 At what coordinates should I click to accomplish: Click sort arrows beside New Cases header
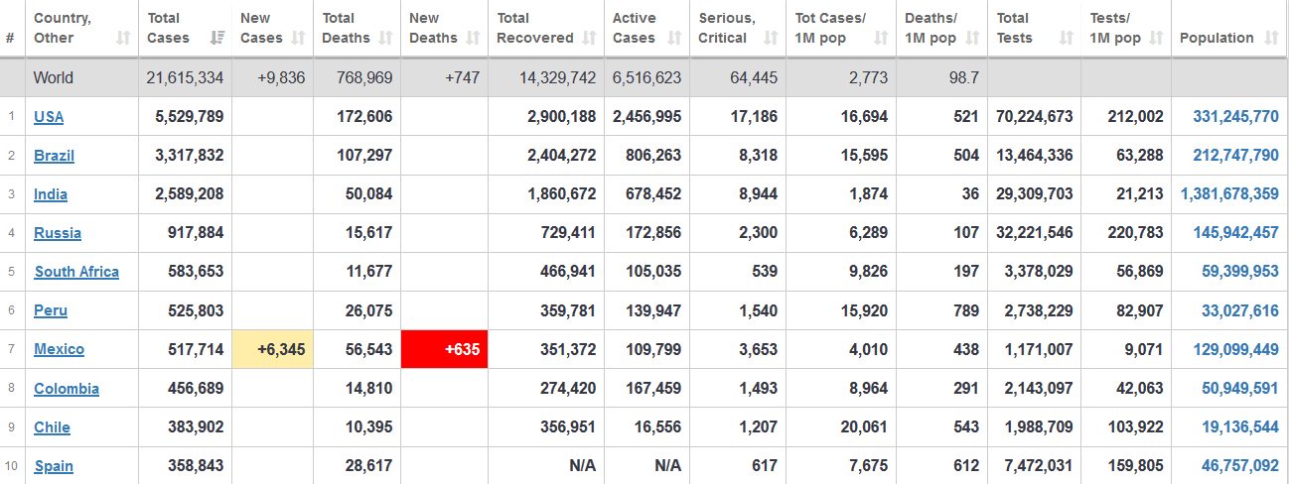pyautogui.click(x=302, y=39)
